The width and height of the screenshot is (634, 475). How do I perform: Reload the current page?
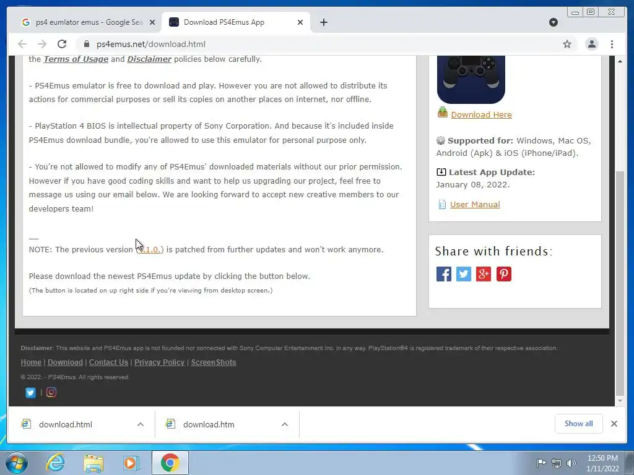62,44
